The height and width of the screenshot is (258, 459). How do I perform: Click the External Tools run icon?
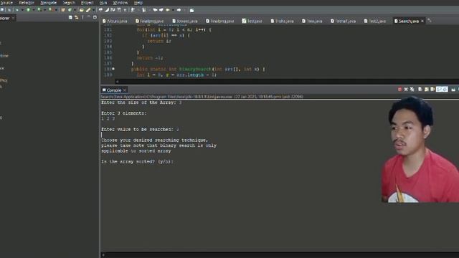point(51,10)
